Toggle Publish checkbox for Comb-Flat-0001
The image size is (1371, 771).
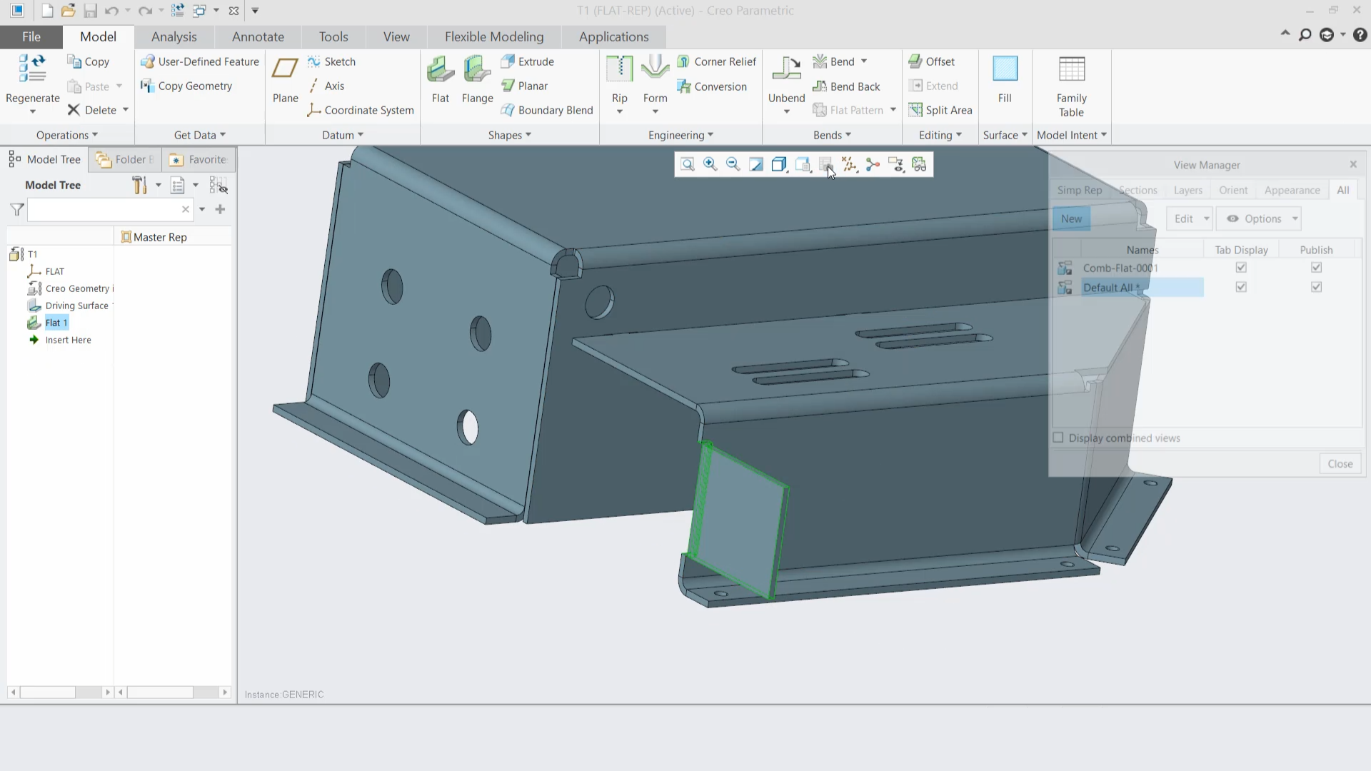[1316, 268]
